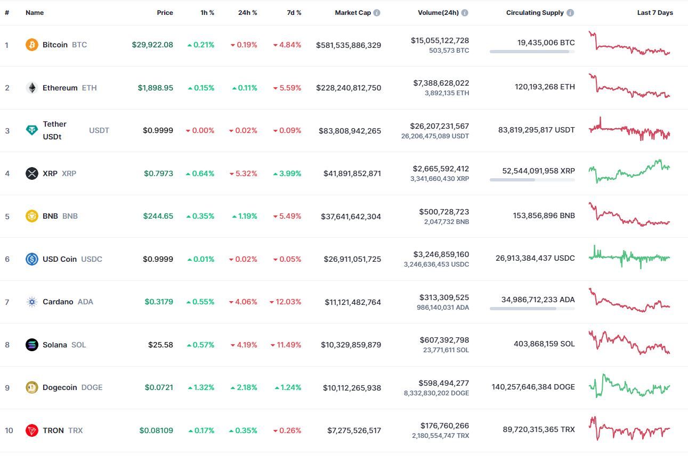Open the USD Coin name link

[x=60, y=259]
